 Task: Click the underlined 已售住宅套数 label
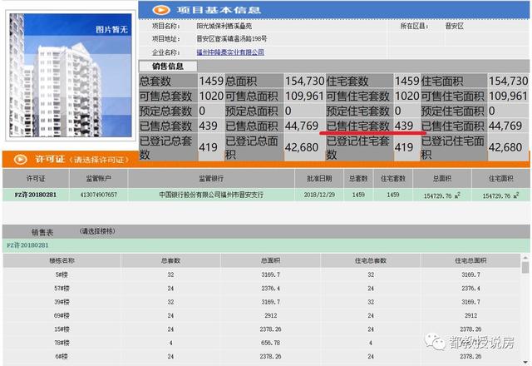(x=358, y=126)
